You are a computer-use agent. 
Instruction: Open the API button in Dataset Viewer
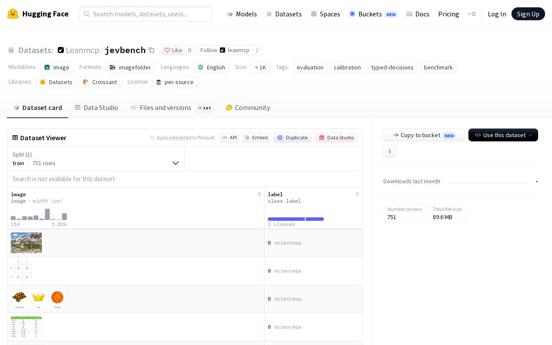(229, 138)
